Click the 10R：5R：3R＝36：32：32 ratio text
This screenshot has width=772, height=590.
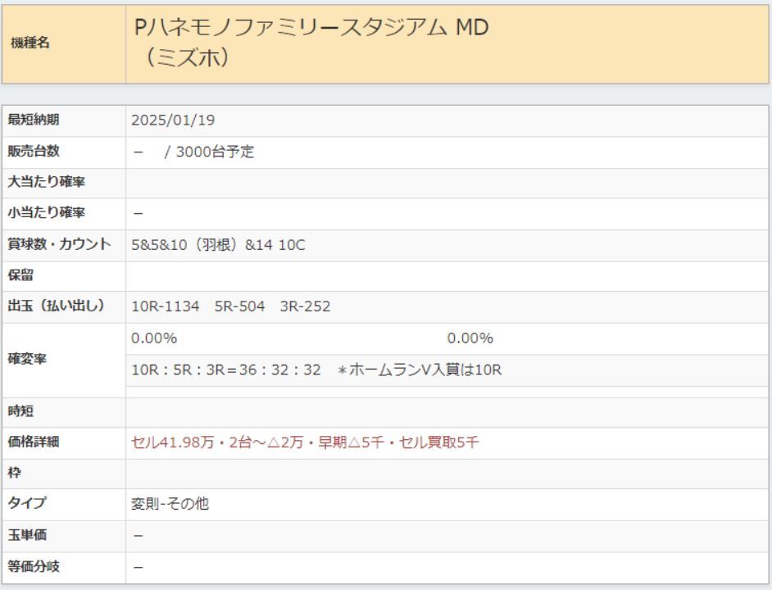(226, 370)
